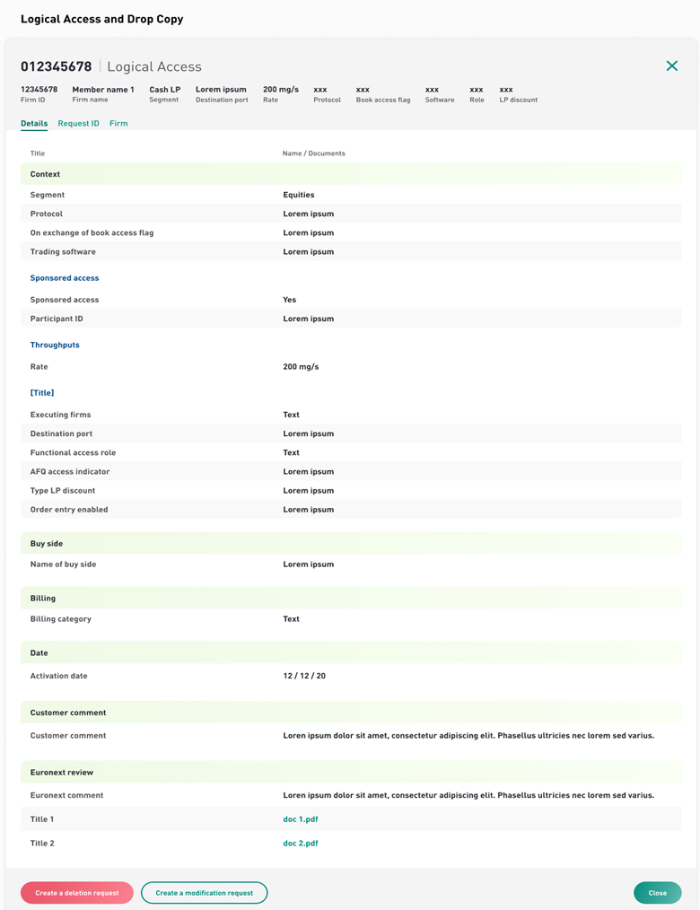Image resolution: width=700 pixels, height=910 pixels.
Task: Select the Throughputs subheading
Action: coord(55,345)
